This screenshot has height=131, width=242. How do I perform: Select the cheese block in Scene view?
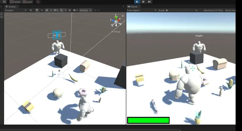coord(28,107)
